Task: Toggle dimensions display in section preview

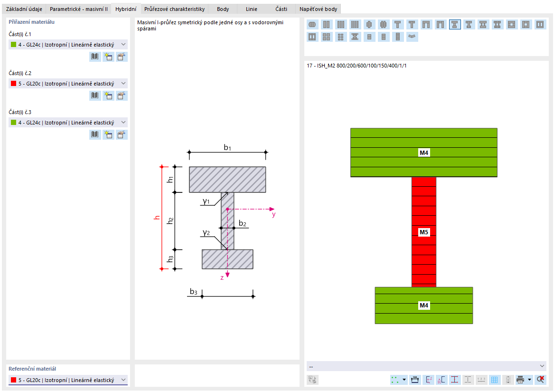Action: 415,380
